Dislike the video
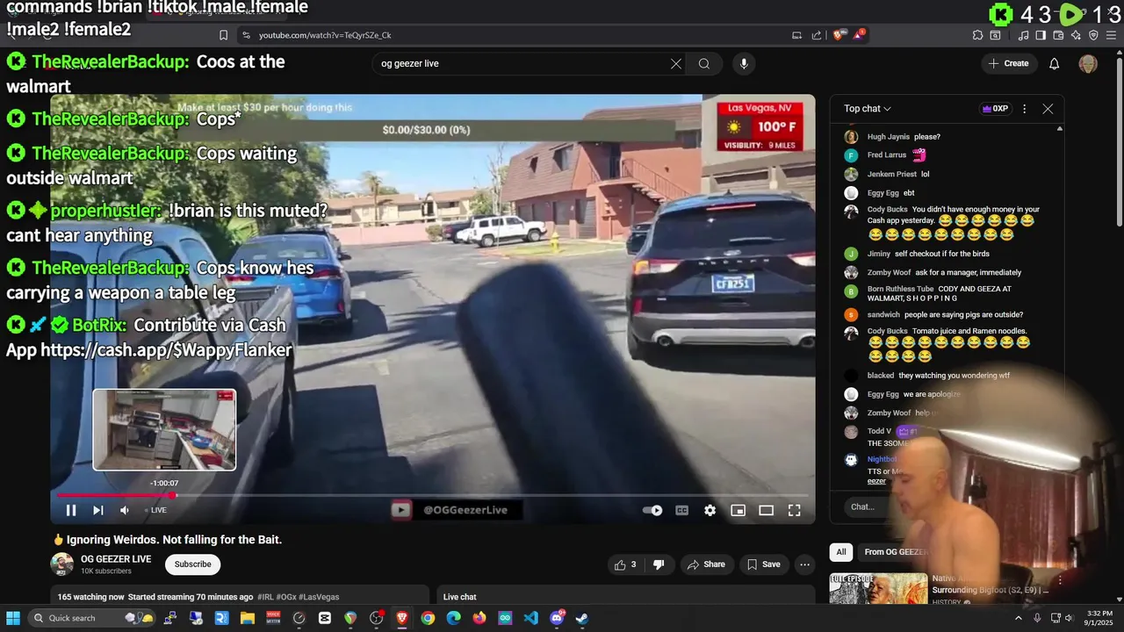 coord(659,564)
